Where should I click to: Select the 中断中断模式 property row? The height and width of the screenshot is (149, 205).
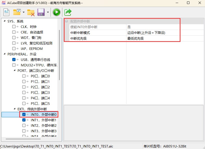136,33
